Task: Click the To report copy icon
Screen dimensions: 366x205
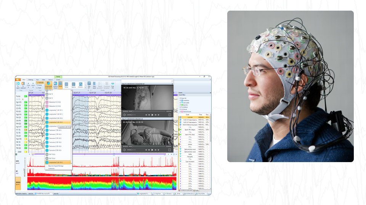Action: [18, 85]
